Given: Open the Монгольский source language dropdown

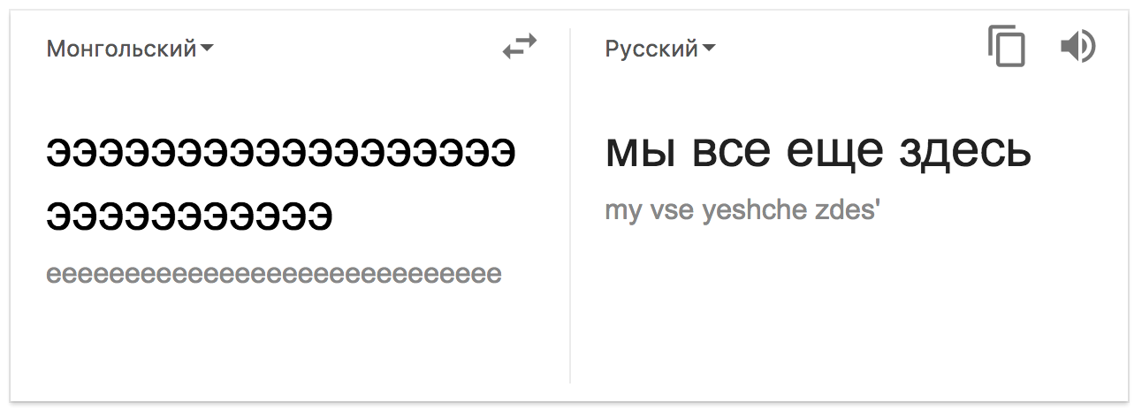Looking at the screenshot, I should [x=122, y=49].
